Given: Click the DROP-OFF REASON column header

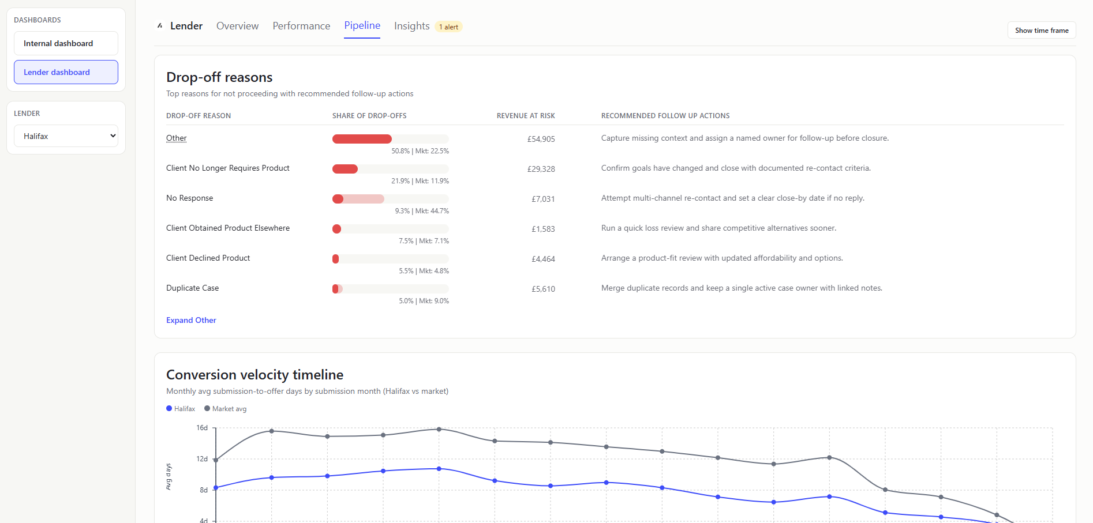Looking at the screenshot, I should point(199,115).
